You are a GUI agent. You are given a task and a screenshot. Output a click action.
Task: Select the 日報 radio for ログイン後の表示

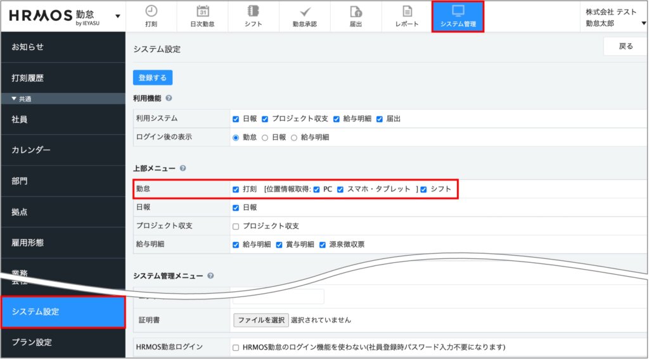[x=265, y=137]
